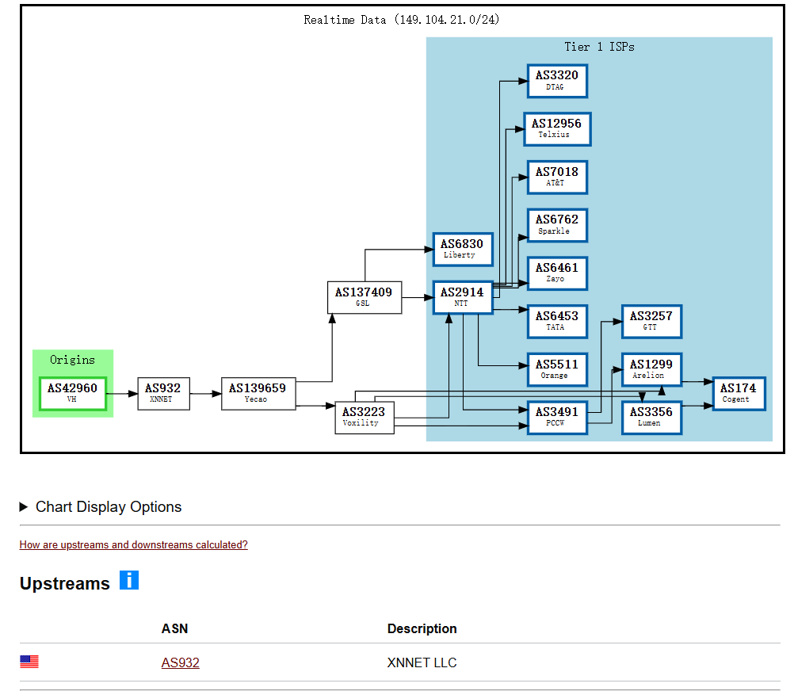Click the 'Description' column header
This screenshot has height=691, width=794.
click(422, 628)
